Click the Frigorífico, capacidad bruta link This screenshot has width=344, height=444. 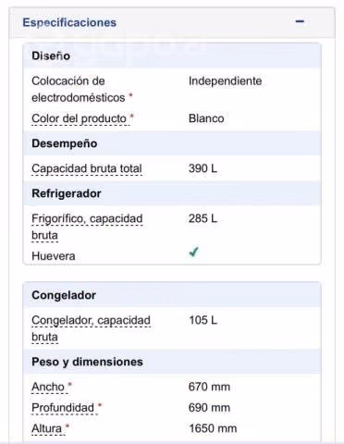point(87,227)
